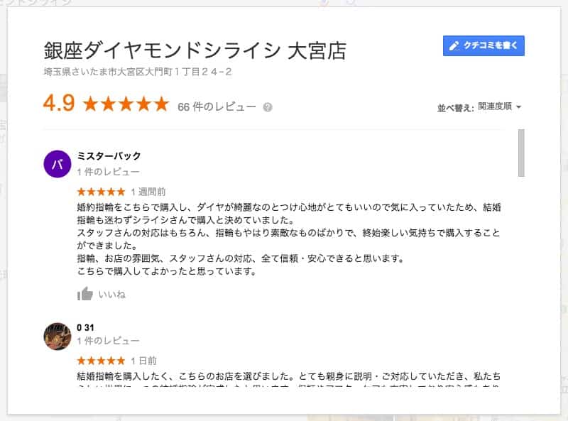The width and height of the screenshot is (568, 421).
Task: Click the purple バ avatar icon
Action: click(58, 164)
